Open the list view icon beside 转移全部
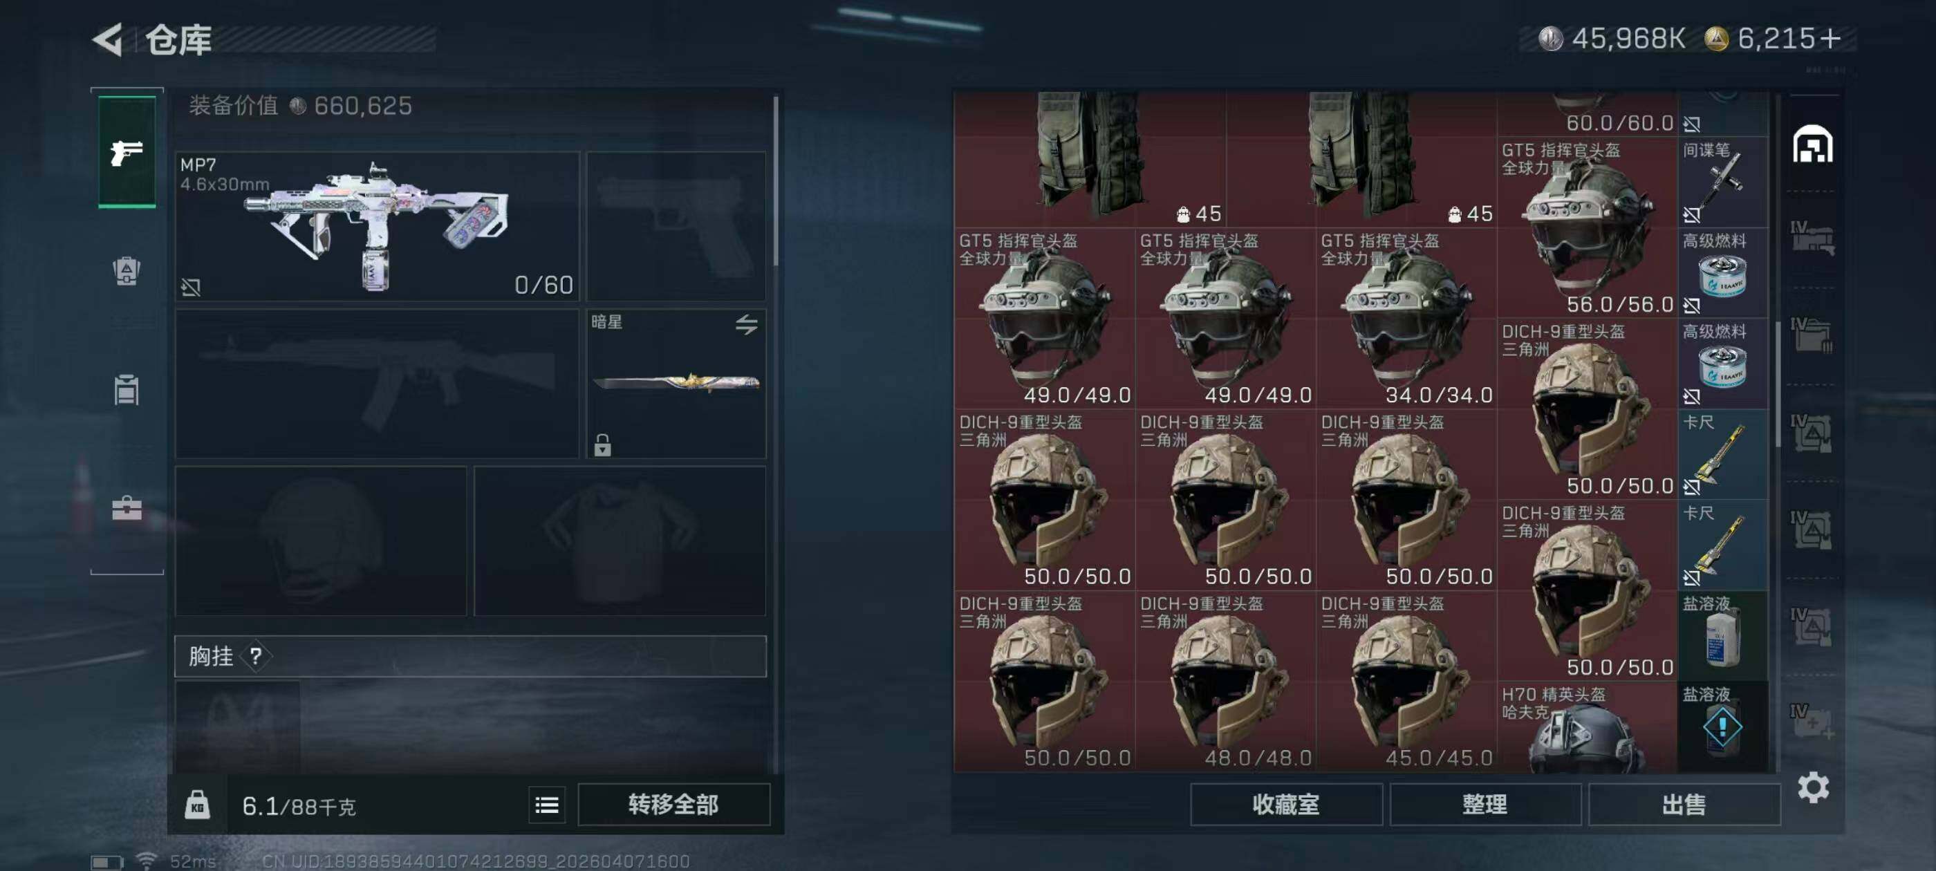Image resolution: width=1936 pixels, height=871 pixels. coord(546,805)
